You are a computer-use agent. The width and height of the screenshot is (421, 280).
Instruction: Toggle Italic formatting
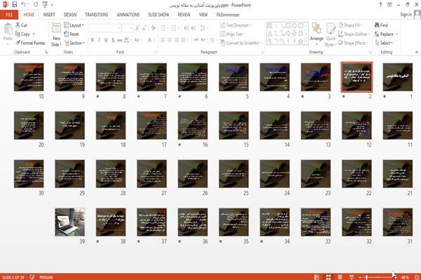pyautogui.click(x=99, y=40)
